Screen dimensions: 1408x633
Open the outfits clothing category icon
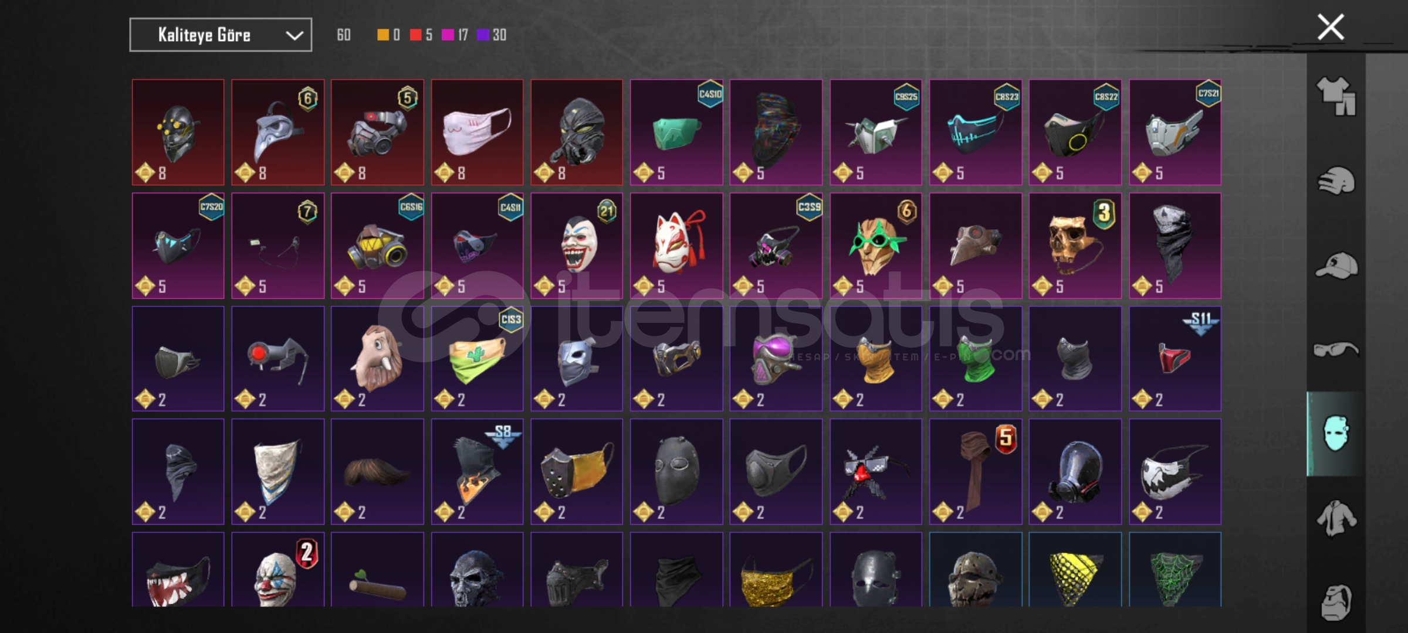pyautogui.click(x=1336, y=97)
